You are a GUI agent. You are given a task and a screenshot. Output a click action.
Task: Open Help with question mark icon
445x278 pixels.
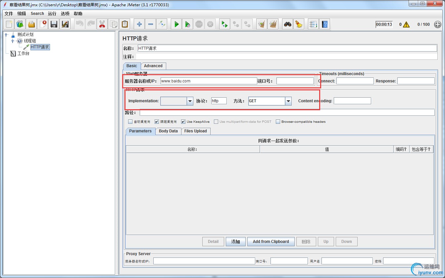click(x=325, y=24)
